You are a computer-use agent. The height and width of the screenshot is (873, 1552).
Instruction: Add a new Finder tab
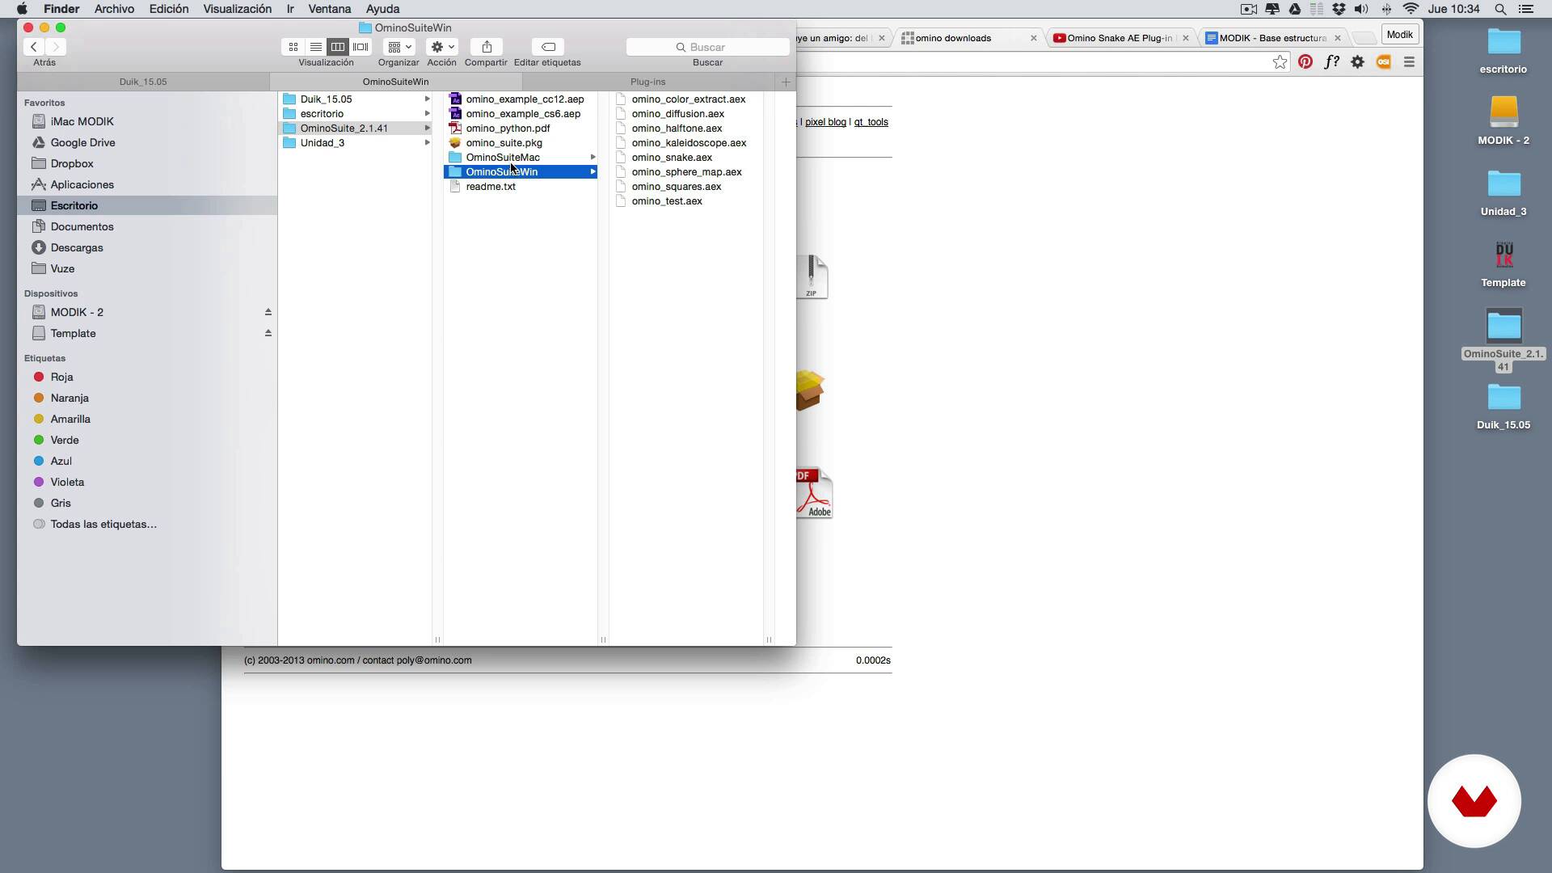click(786, 82)
